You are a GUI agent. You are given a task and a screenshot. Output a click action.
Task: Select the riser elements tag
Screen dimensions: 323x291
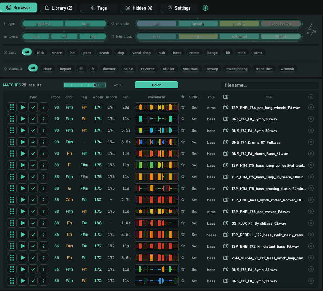47,69
